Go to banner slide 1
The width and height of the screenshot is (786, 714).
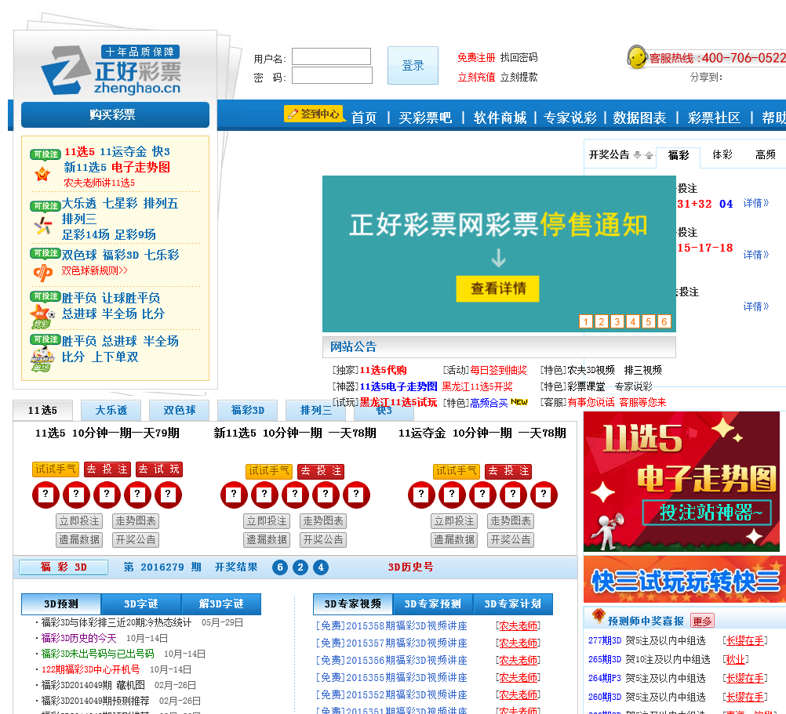tap(585, 321)
